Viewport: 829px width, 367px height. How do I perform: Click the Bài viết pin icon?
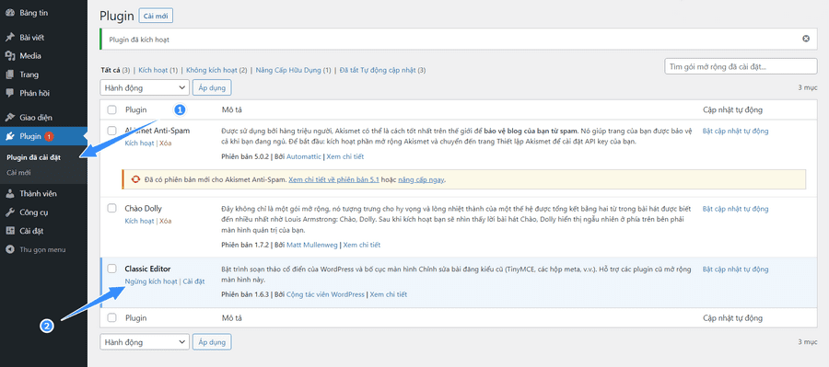[9, 38]
